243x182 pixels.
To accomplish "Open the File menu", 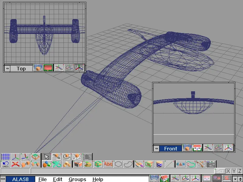I will click(43, 179).
